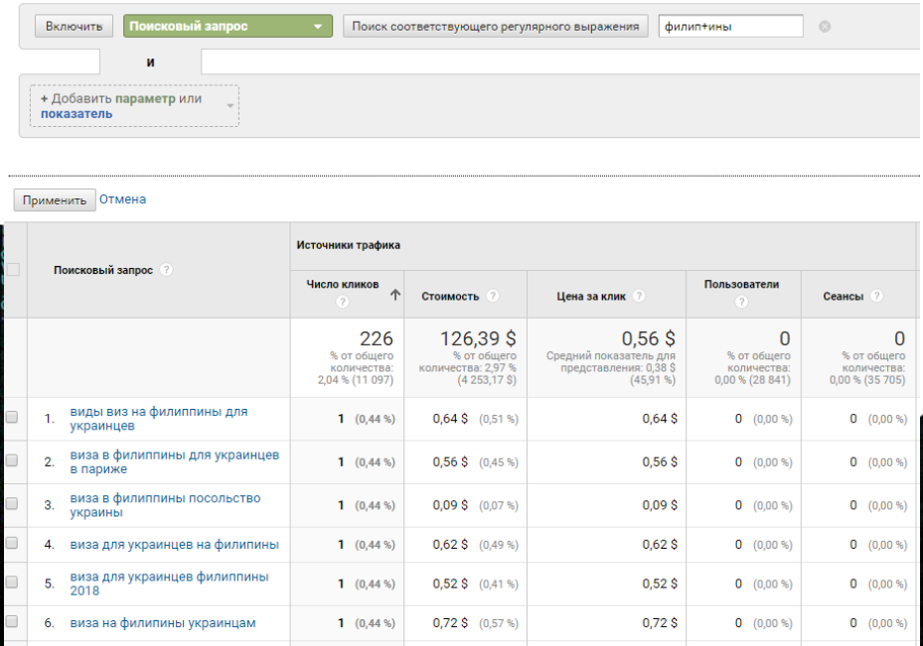
Task: Open help icon under Число кликов
Action: coord(343,303)
